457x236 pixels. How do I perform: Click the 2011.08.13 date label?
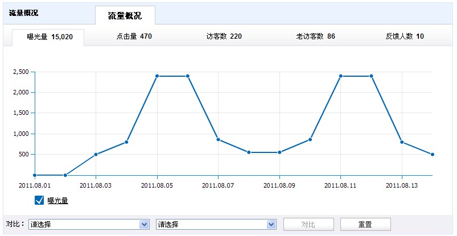[x=402, y=185]
